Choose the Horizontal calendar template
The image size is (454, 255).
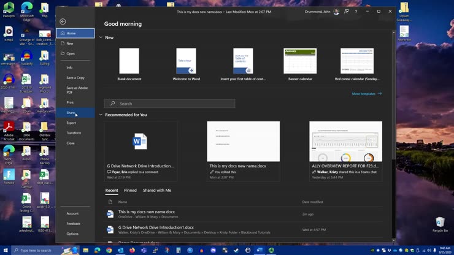(357, 64)
